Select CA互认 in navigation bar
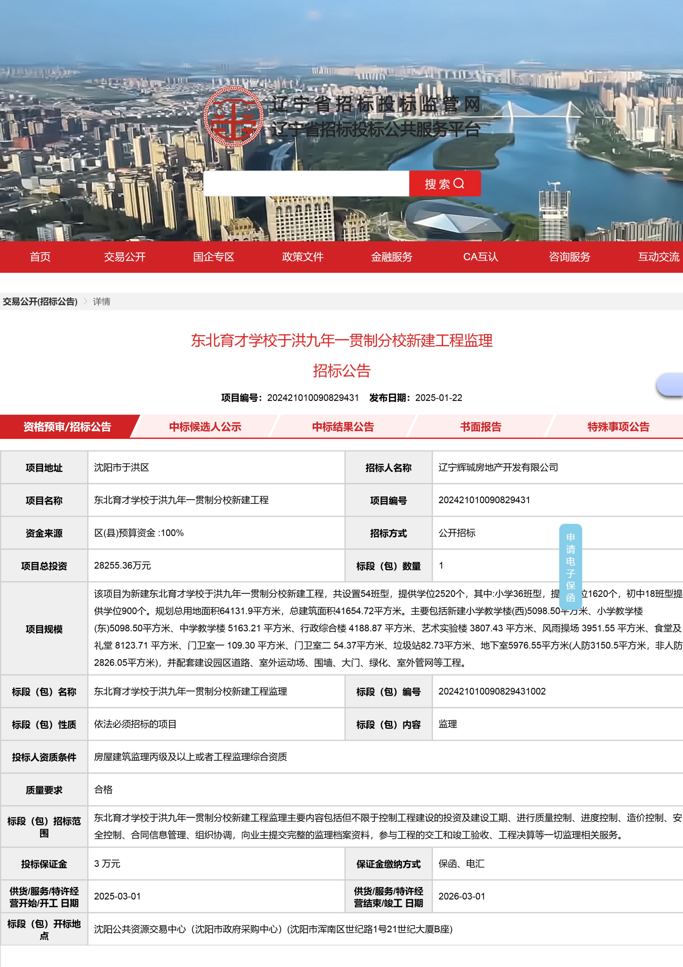 point(480,257)
